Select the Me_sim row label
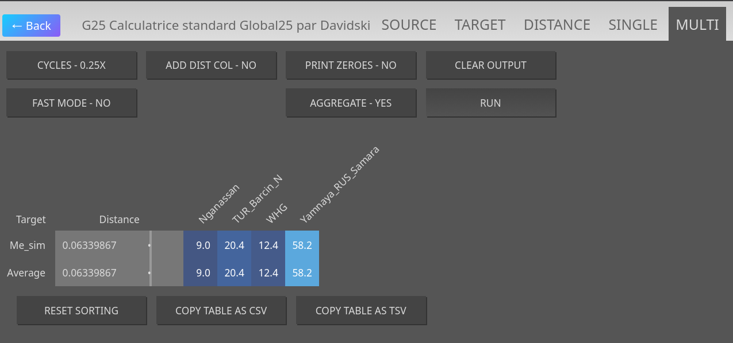 [28, 245]
